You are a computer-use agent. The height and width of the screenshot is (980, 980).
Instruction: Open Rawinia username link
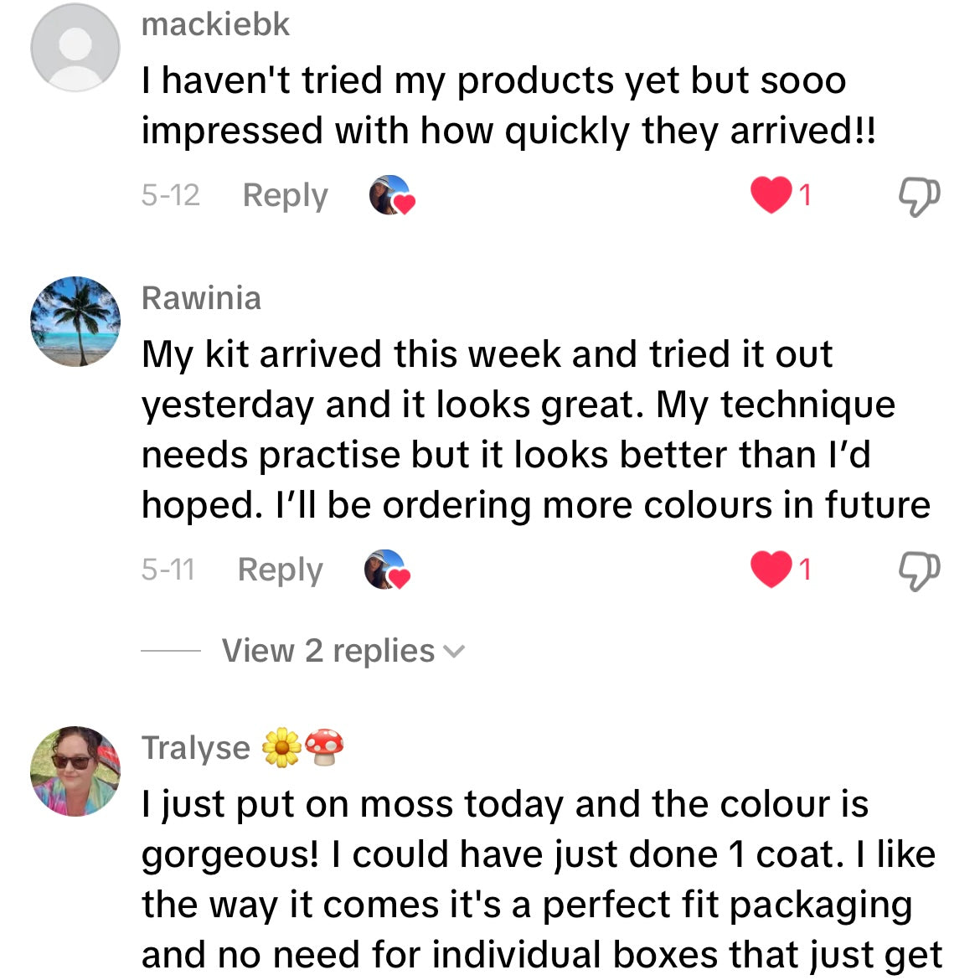coord(201,297)
